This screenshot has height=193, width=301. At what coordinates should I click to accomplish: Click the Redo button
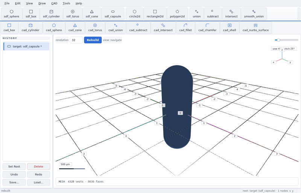(38, 174)
